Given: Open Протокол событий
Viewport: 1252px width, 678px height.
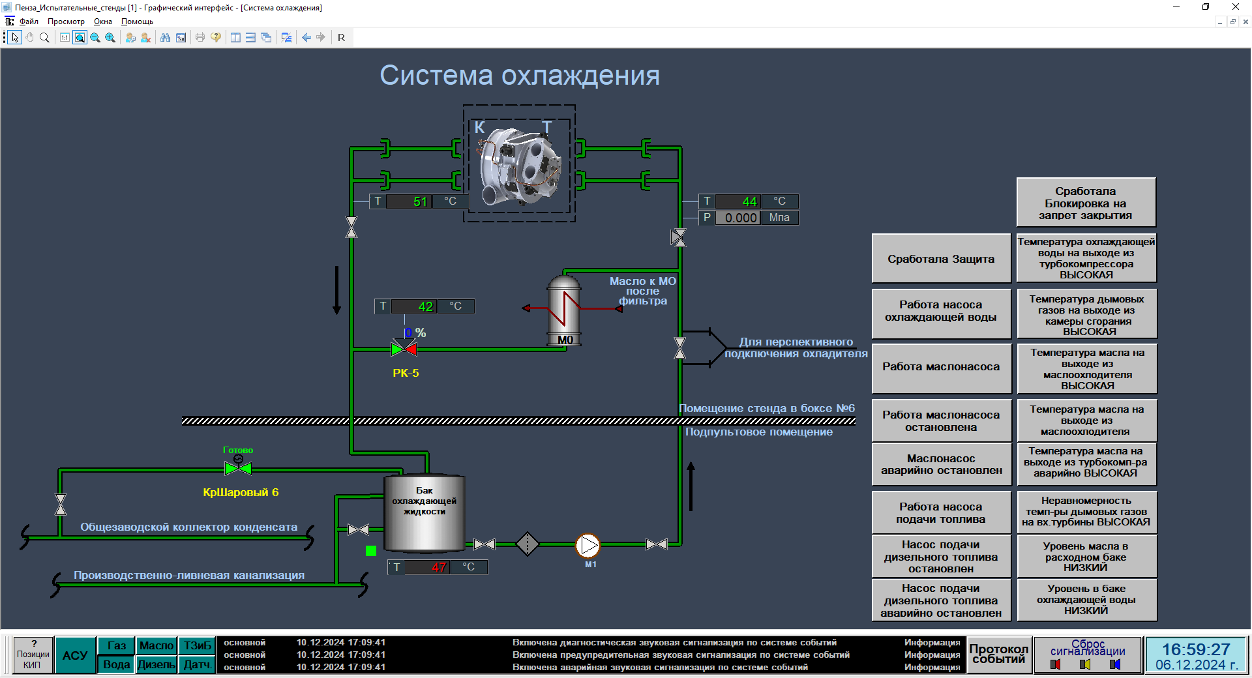Looking at the screenshot, I should tap(999, 655).
